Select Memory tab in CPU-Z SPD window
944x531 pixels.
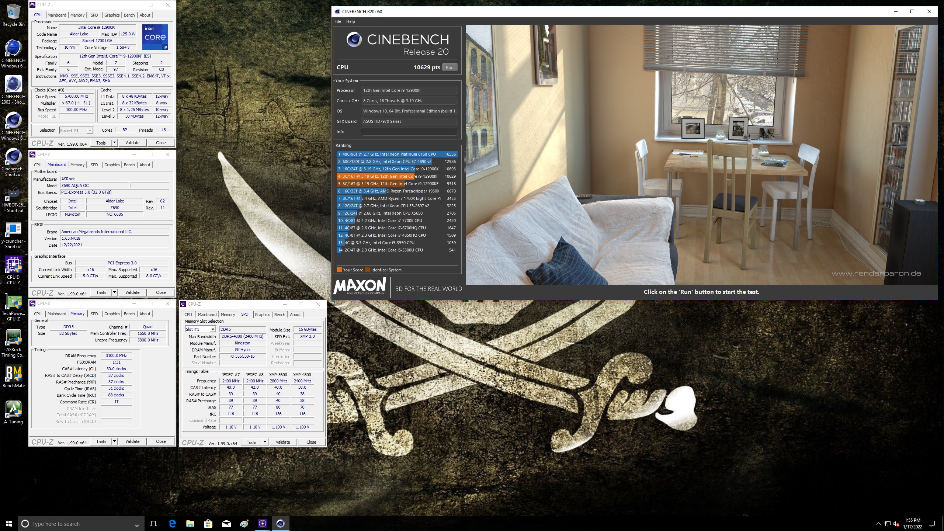[x=228, y=315]
